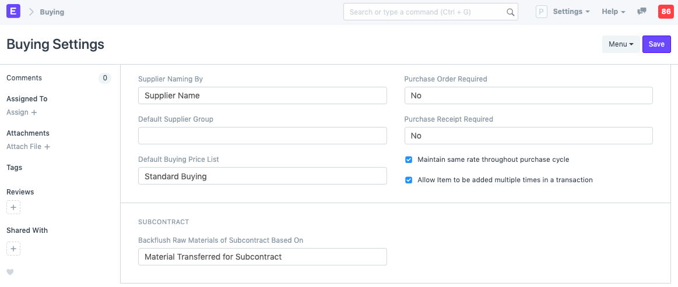Like document with heart icon
The image size is (678, 287).
click(x=10, y=272)
